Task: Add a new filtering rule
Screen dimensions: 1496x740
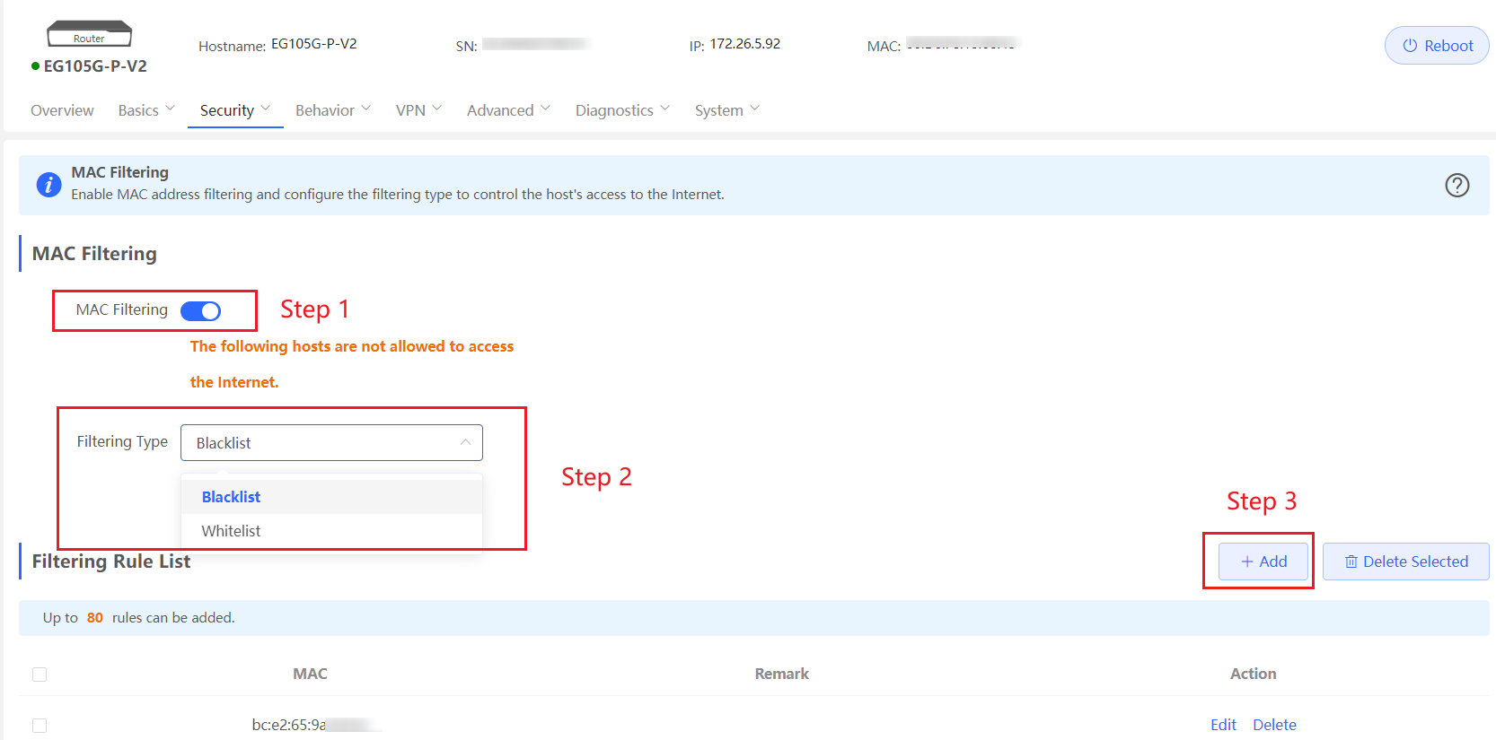Action: 1263,562
